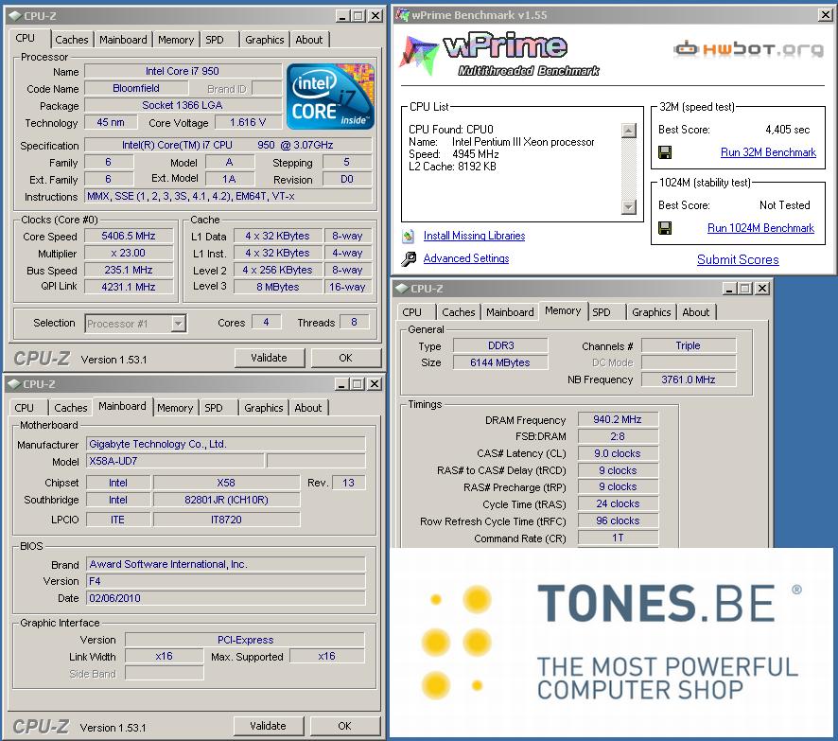Click the Intel Core i7 950 name field
Image resolution: width=838 pixels, height=741 pixels.
click(183, 71)
